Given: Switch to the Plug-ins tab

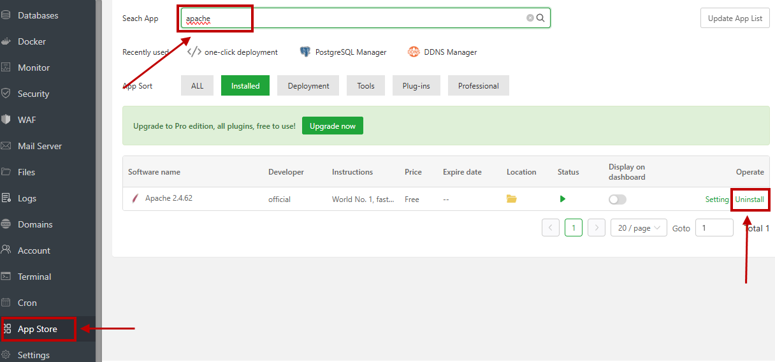Looking at the screenshot, I should [x=416, y=85].
